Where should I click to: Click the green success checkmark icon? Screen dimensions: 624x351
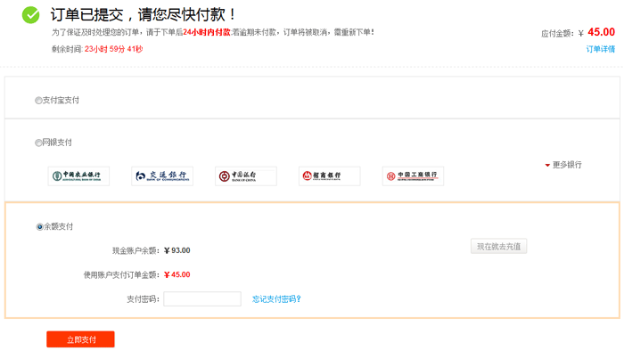point(30,15)
